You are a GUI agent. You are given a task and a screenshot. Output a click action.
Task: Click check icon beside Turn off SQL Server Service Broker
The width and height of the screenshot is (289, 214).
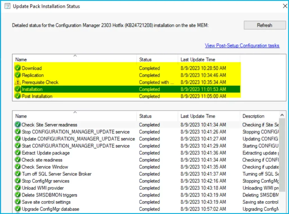pyautogui.click(x=18, y=174)
